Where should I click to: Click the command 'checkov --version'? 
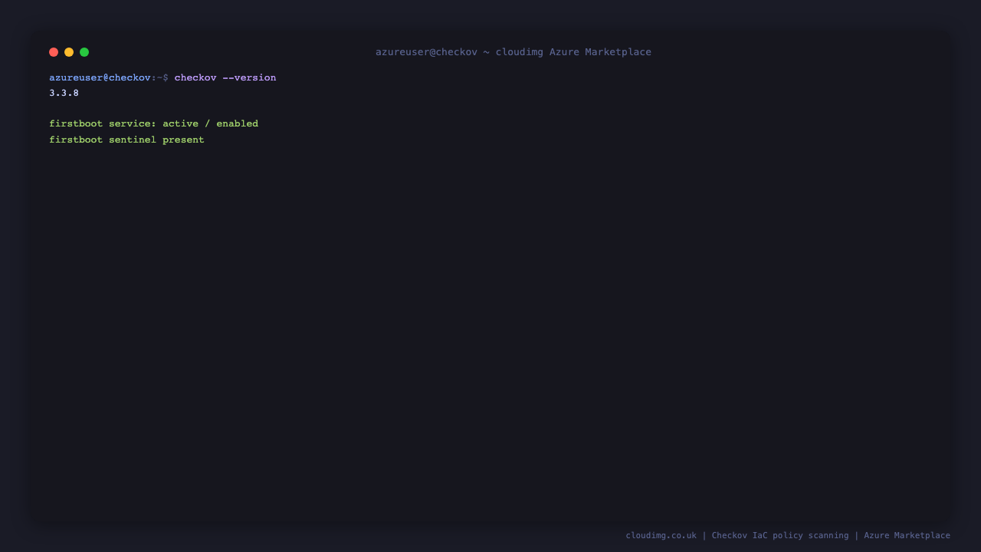[x=225, y=77]
